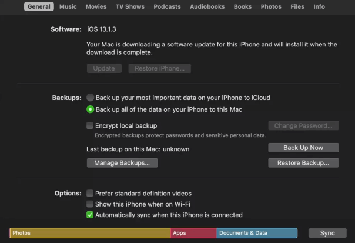Image resolution: width=355 pixels, height=243 pixels.
Task: Open the Photos tab
Action: (x=271, y=6)
